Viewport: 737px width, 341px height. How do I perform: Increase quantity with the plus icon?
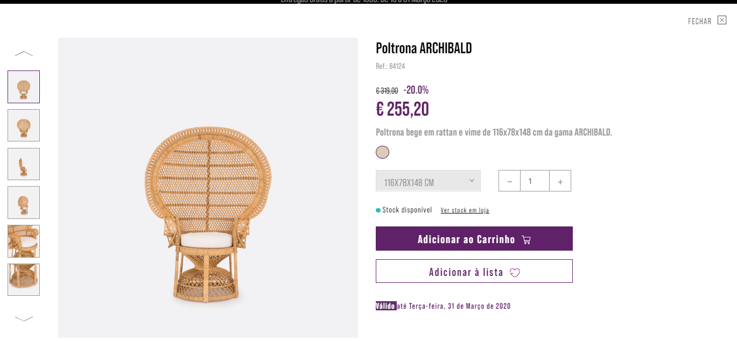pyautogui.click(x=560, y=181)
